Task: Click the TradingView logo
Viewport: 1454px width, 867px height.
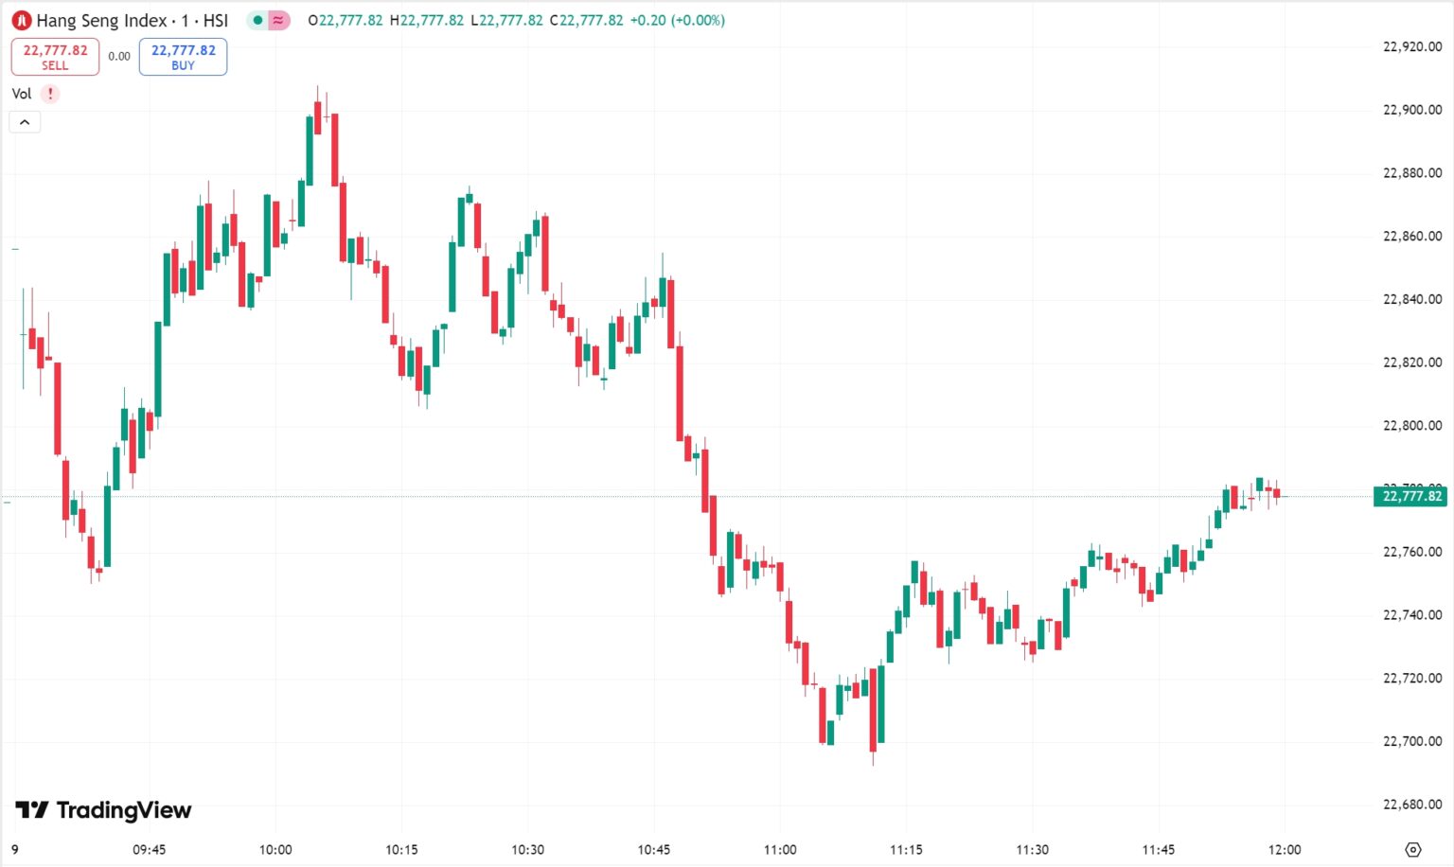Action: (x=103, y=810)
